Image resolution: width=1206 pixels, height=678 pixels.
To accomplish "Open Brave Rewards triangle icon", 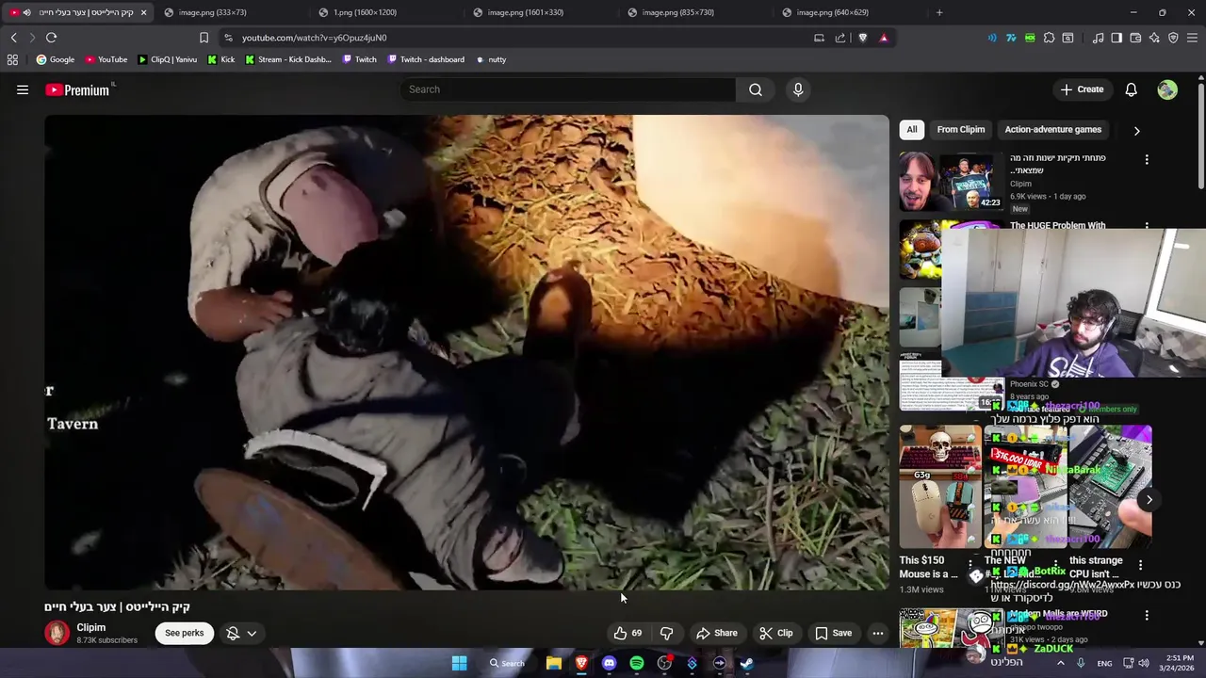I will [x=883, y=38].
